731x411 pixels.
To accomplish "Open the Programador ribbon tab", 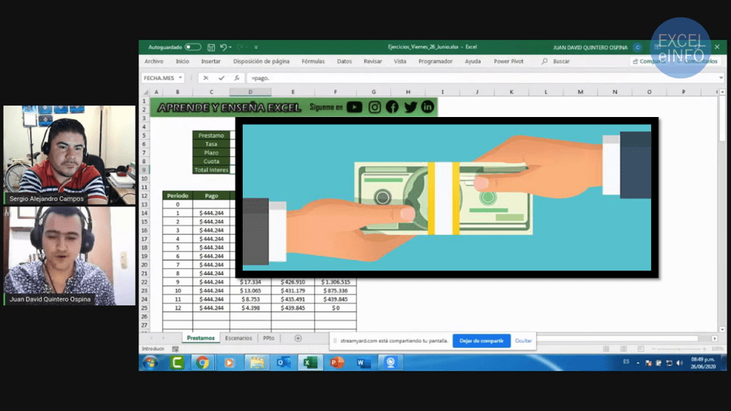I will click(x=435, y=61).
